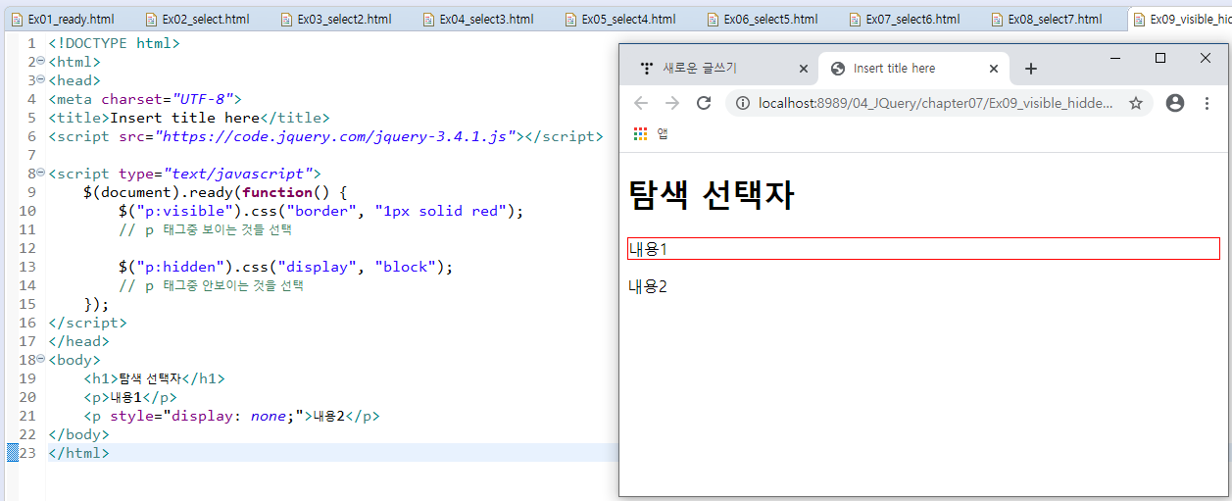Reload the page in Chrome
Viewport: 1232px width, 501px height.
pyautogui.click(x=704, y=103)
